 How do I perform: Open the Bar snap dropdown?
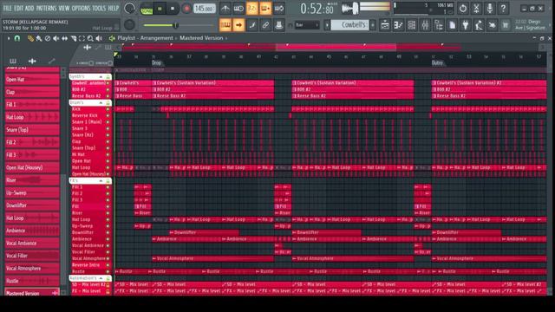click(x=306, y=25)
